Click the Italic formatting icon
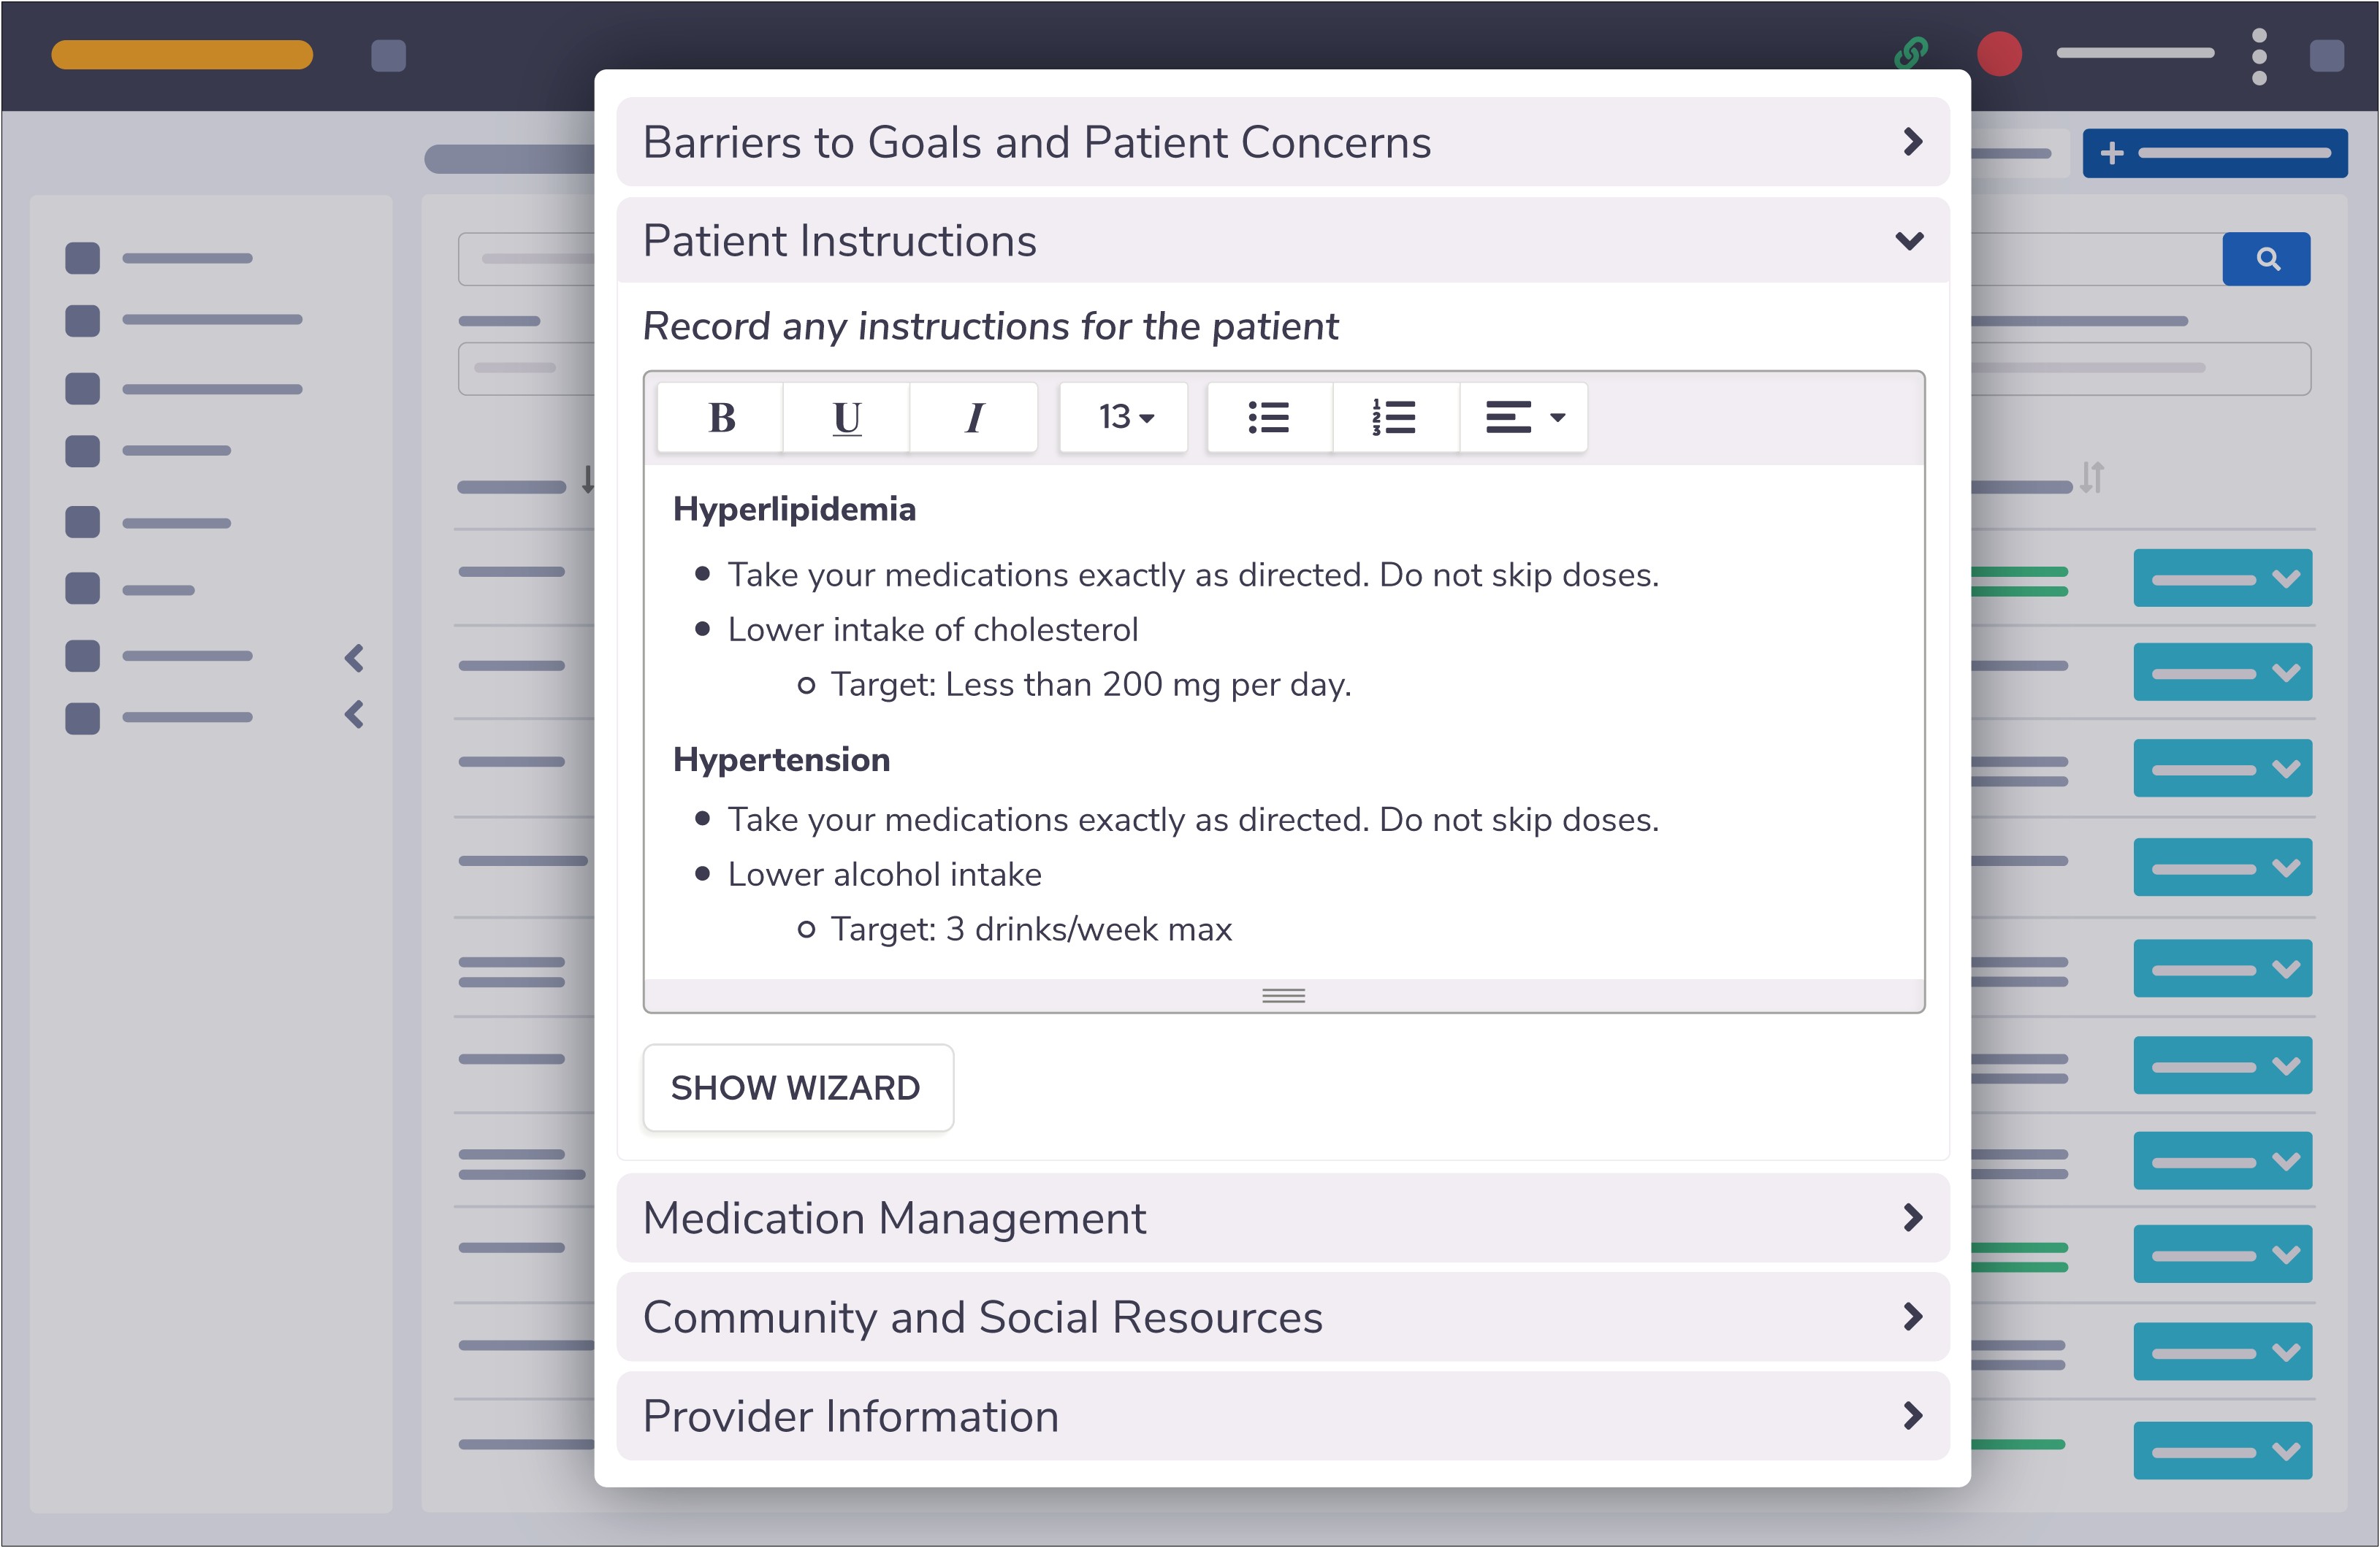The height and width of the screenshot is (1548, 2380). coord(969,418)
